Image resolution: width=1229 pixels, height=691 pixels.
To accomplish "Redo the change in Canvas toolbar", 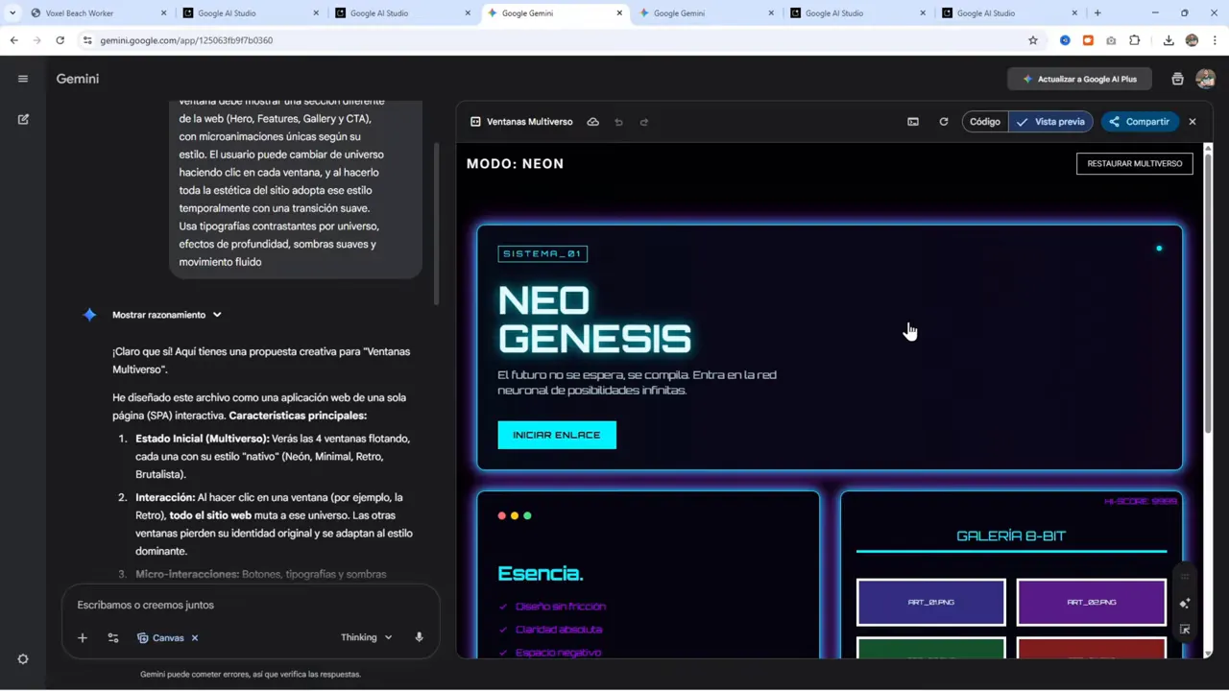I will tap(644, 122).
